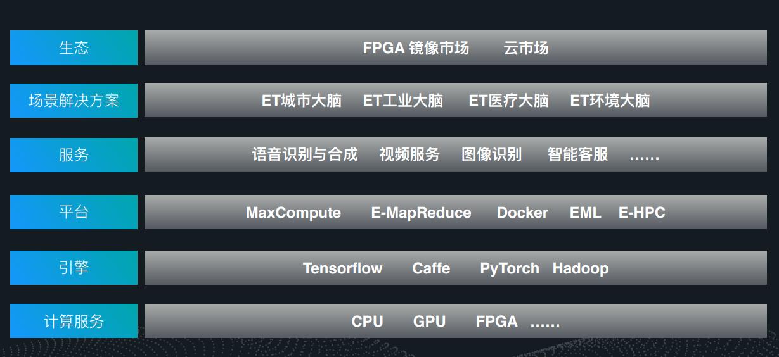Click the 生态 category label
Viewport: 779px width, 357px height.
(x=74, y=48)
